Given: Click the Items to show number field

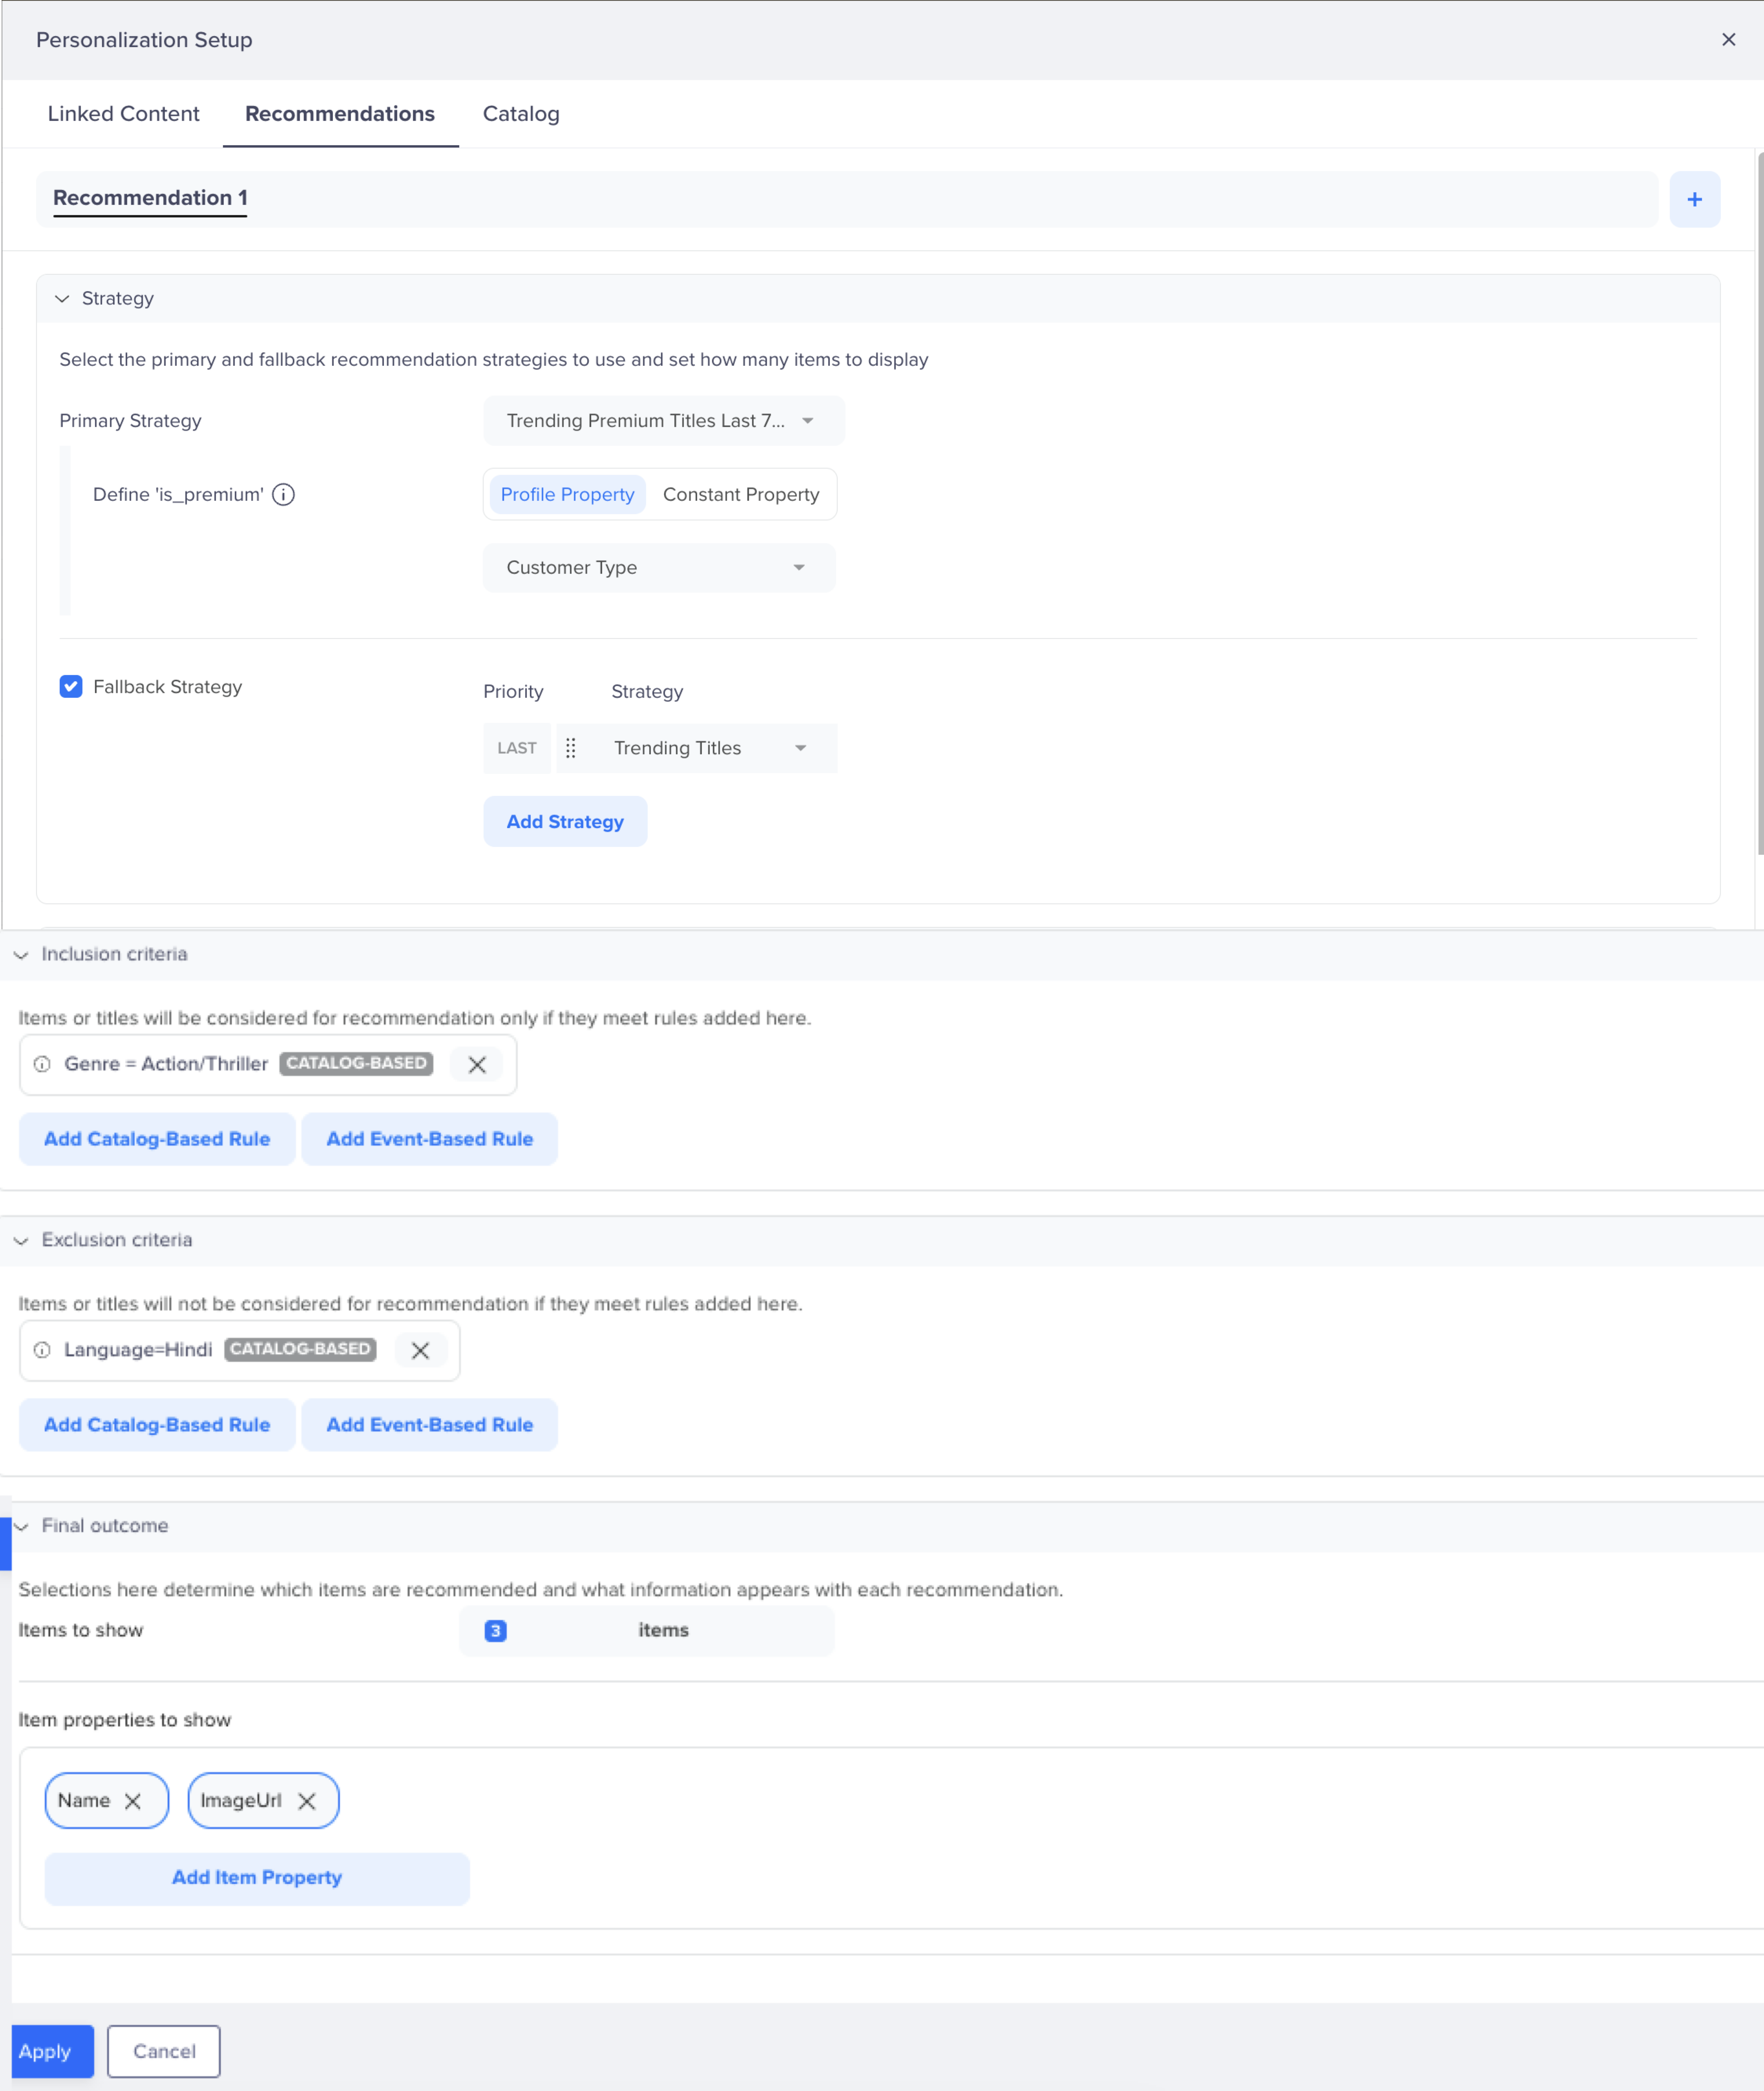Looking at the screenshot, I should [646, 1631].
